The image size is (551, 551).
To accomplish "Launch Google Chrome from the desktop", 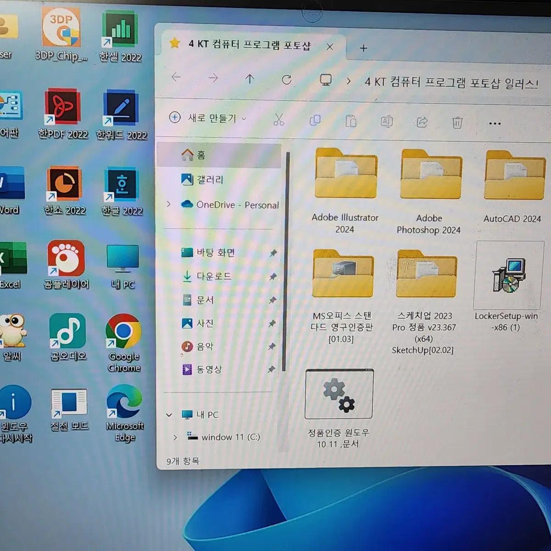I will (x=124, y=343).
